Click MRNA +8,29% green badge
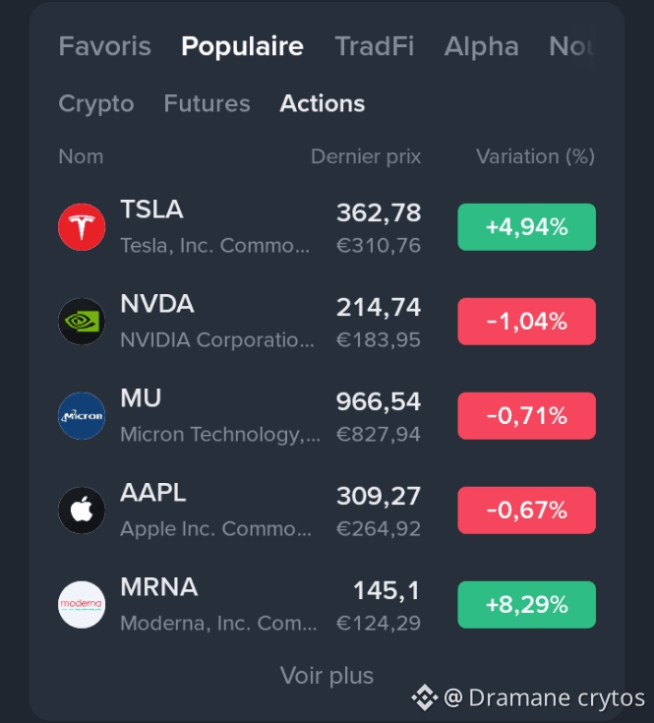This screenshot has height=723, width=654. click(x=526, y=605)
